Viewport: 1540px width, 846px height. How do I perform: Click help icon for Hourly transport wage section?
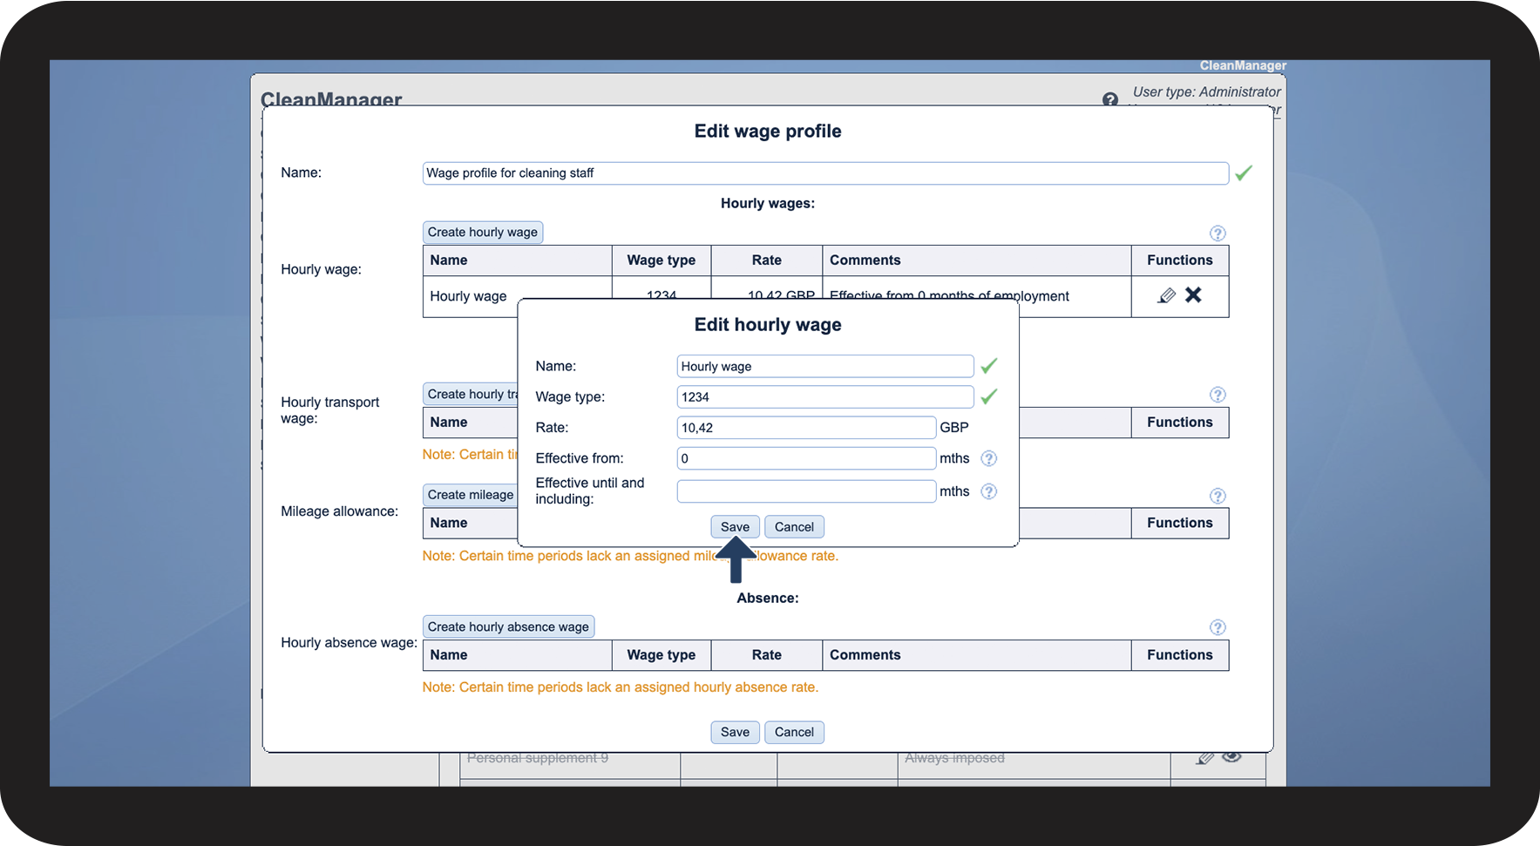(x=1218, y=395)
